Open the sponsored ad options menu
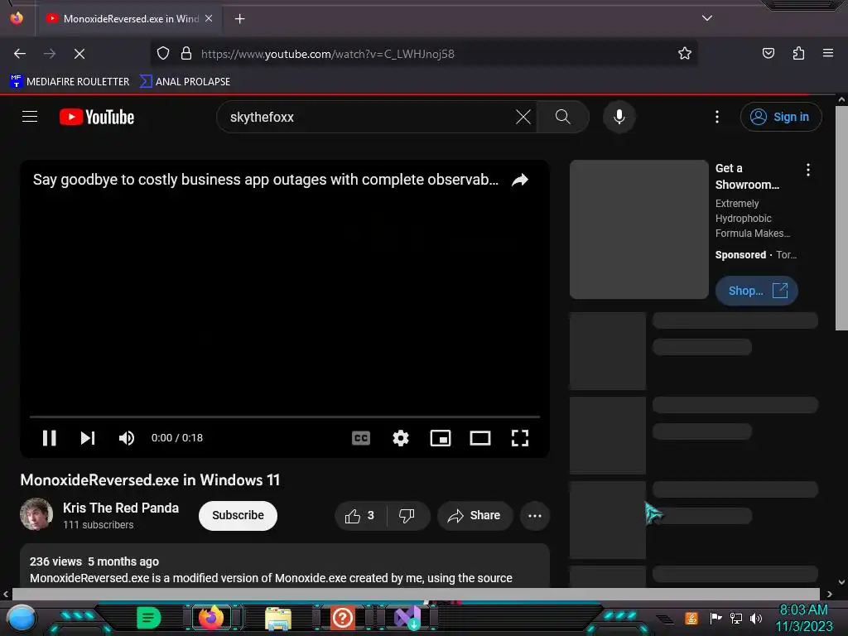Viewport: 848px width, 636px height. [808, 170]
